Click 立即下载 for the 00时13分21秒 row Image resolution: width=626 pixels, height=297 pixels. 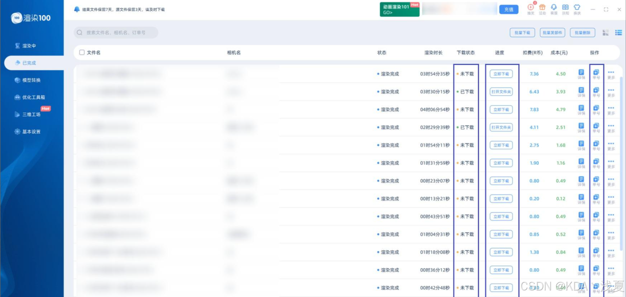[x=501, y=199]
